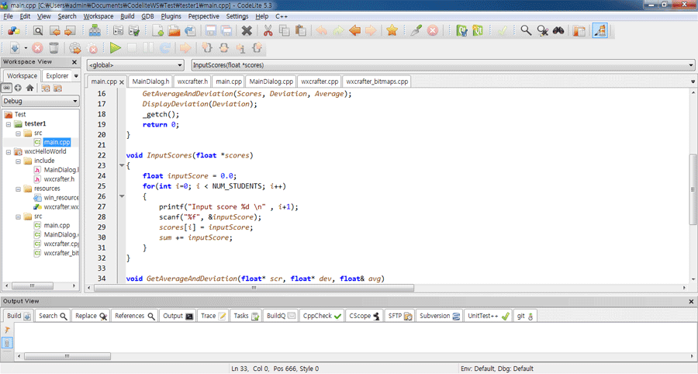Open the InputScores(float *scores) function dropdown

pyautogui.click(x=443, y=65)
